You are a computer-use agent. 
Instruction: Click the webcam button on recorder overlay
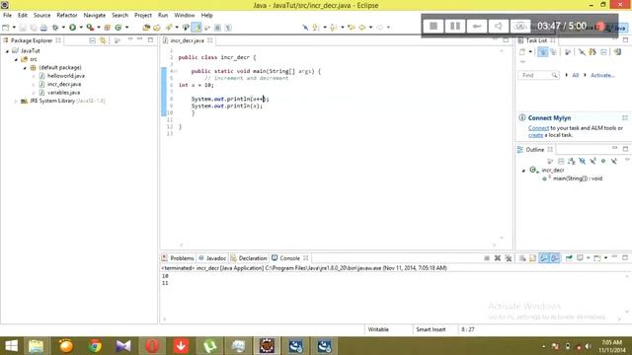tap(520, 27)
